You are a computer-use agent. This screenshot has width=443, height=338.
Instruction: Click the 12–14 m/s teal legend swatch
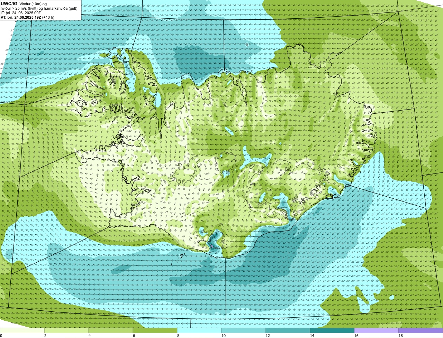[288, 331]
